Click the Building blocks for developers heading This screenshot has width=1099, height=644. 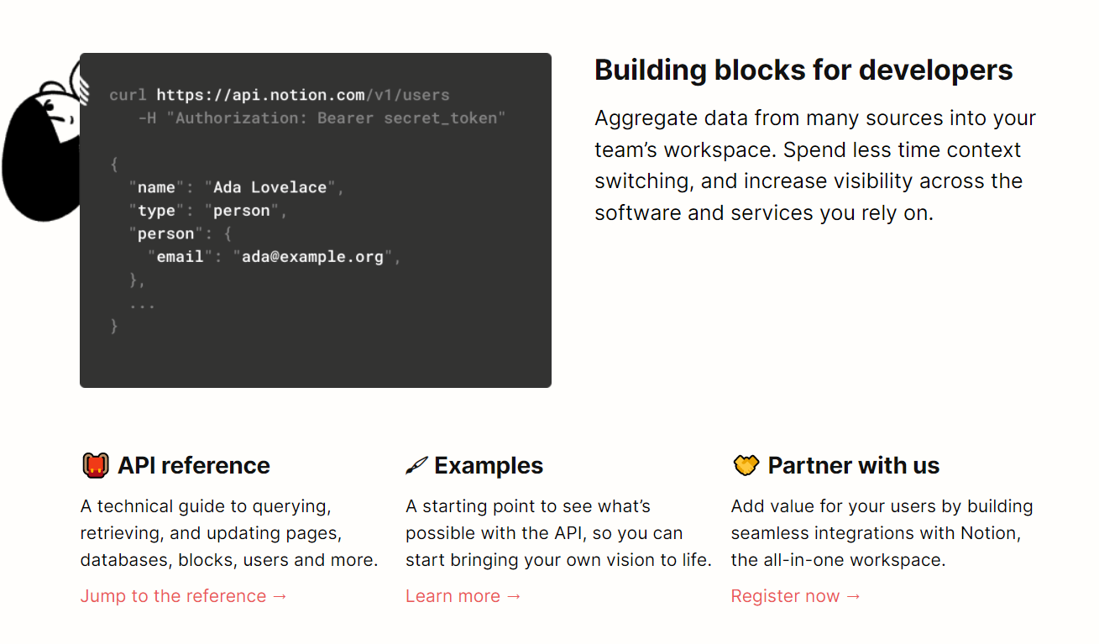click(803, 70)
